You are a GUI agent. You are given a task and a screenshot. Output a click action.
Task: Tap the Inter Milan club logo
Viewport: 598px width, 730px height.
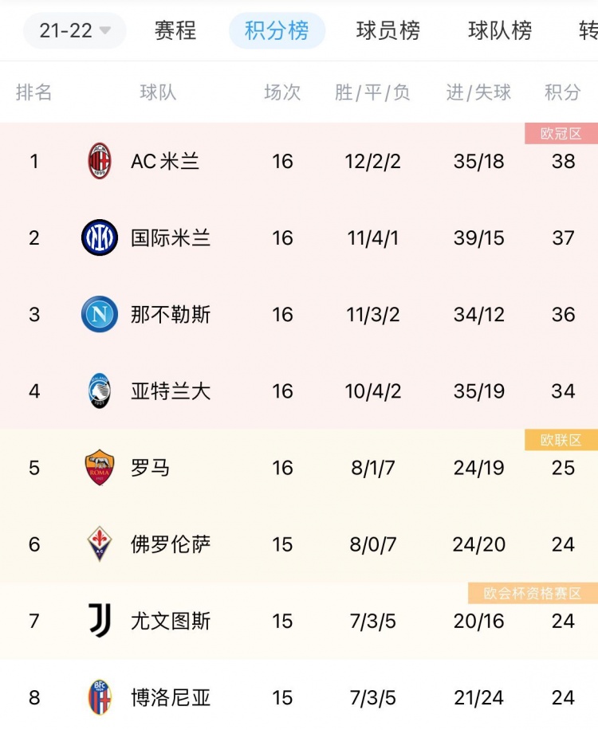pos(100,237)
